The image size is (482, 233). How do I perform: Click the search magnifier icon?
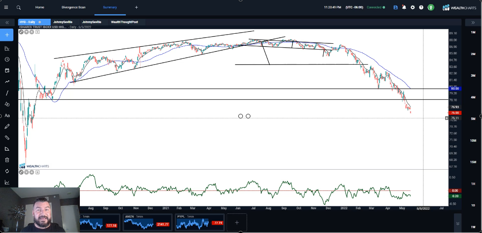19,7
